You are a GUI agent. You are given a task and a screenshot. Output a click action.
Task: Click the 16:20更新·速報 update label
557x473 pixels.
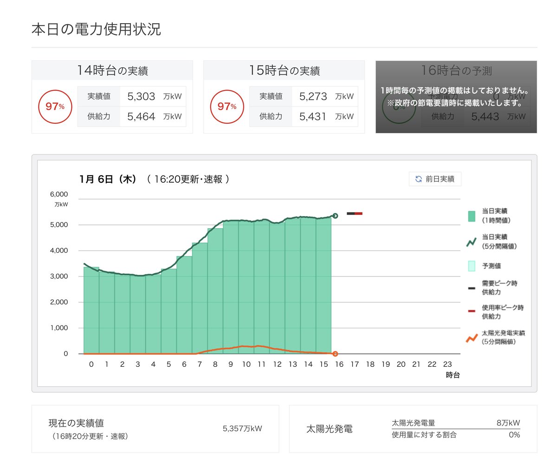point(188,179)
